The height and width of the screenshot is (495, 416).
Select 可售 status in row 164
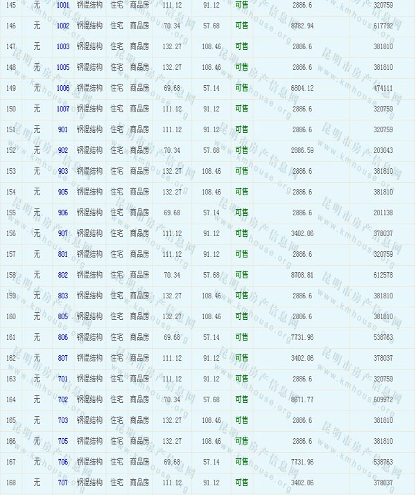point(241,399)
